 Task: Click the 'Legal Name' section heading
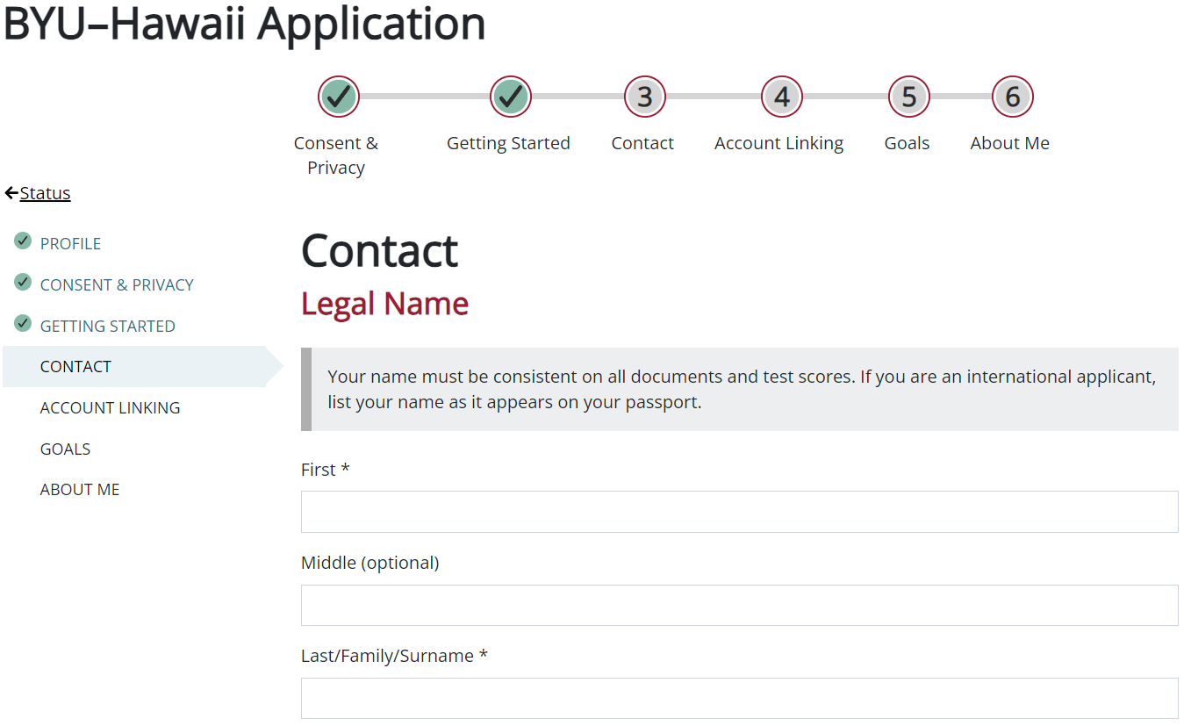[x=384, y=304]
